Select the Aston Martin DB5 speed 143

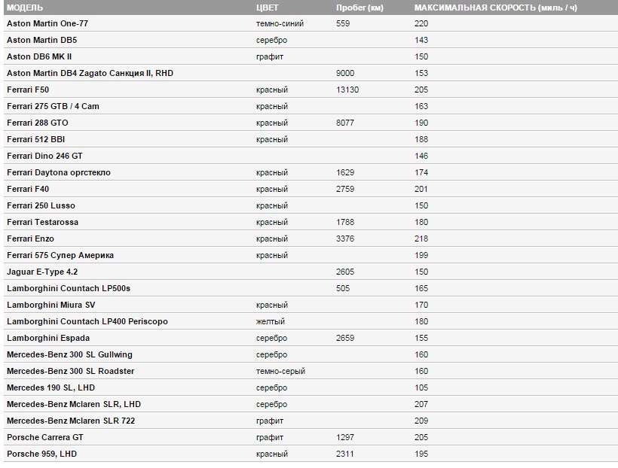click(x=421, y=40)
